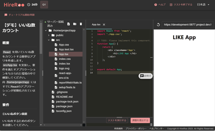
Task: Run tests with テストを実行する button
Action: [x=117, y=121]
